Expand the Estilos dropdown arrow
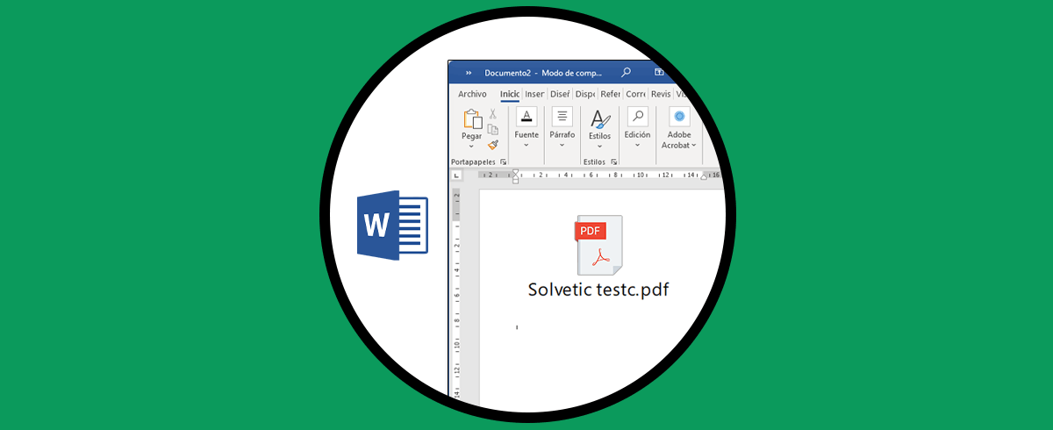 (599, 146)
